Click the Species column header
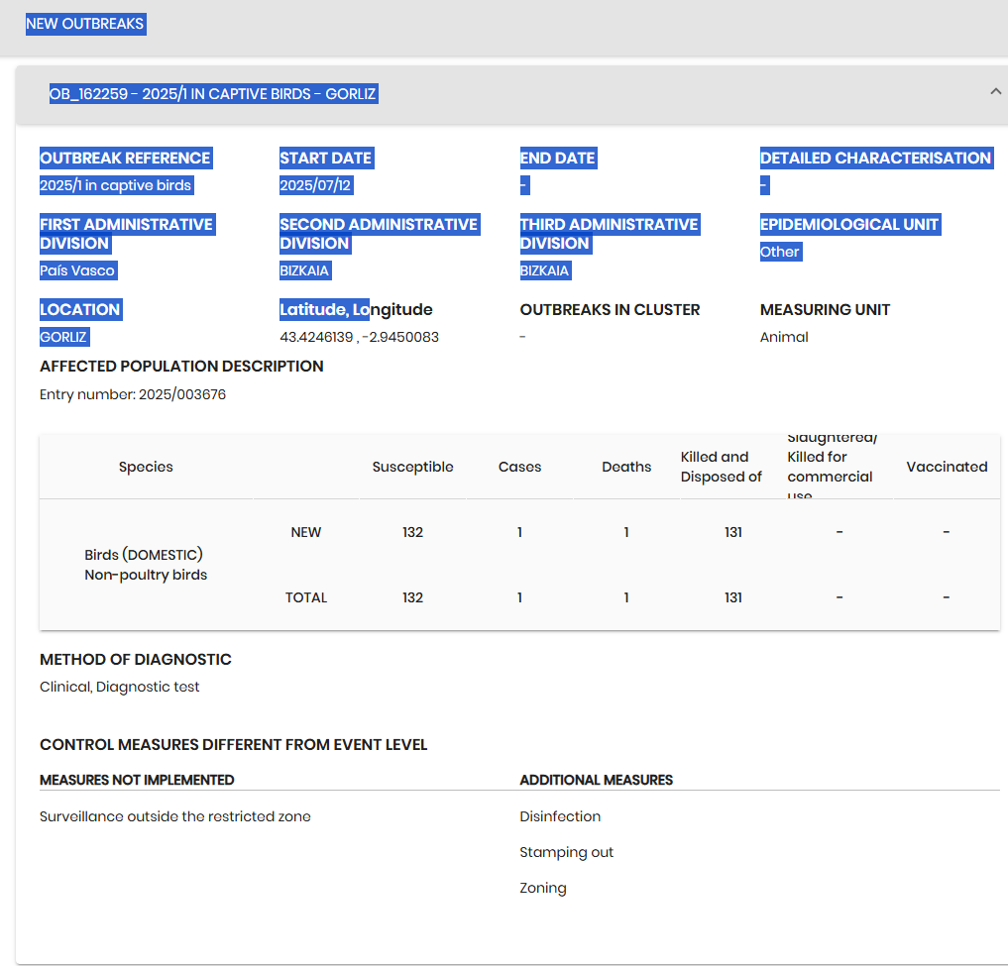Image resolution: width=1008 pixels, height=966 pixels. [146, 467]
